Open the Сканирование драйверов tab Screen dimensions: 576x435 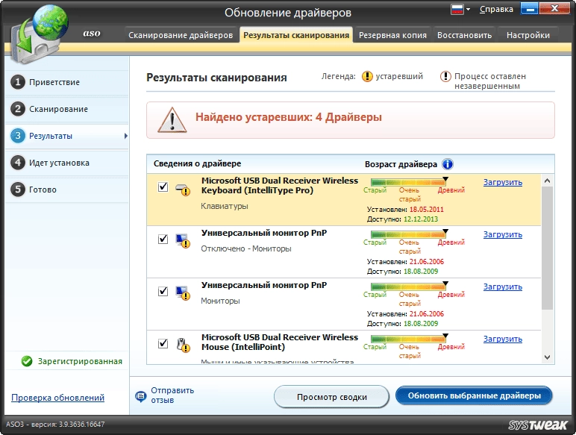pyautogui.click(x=181, y=35)
